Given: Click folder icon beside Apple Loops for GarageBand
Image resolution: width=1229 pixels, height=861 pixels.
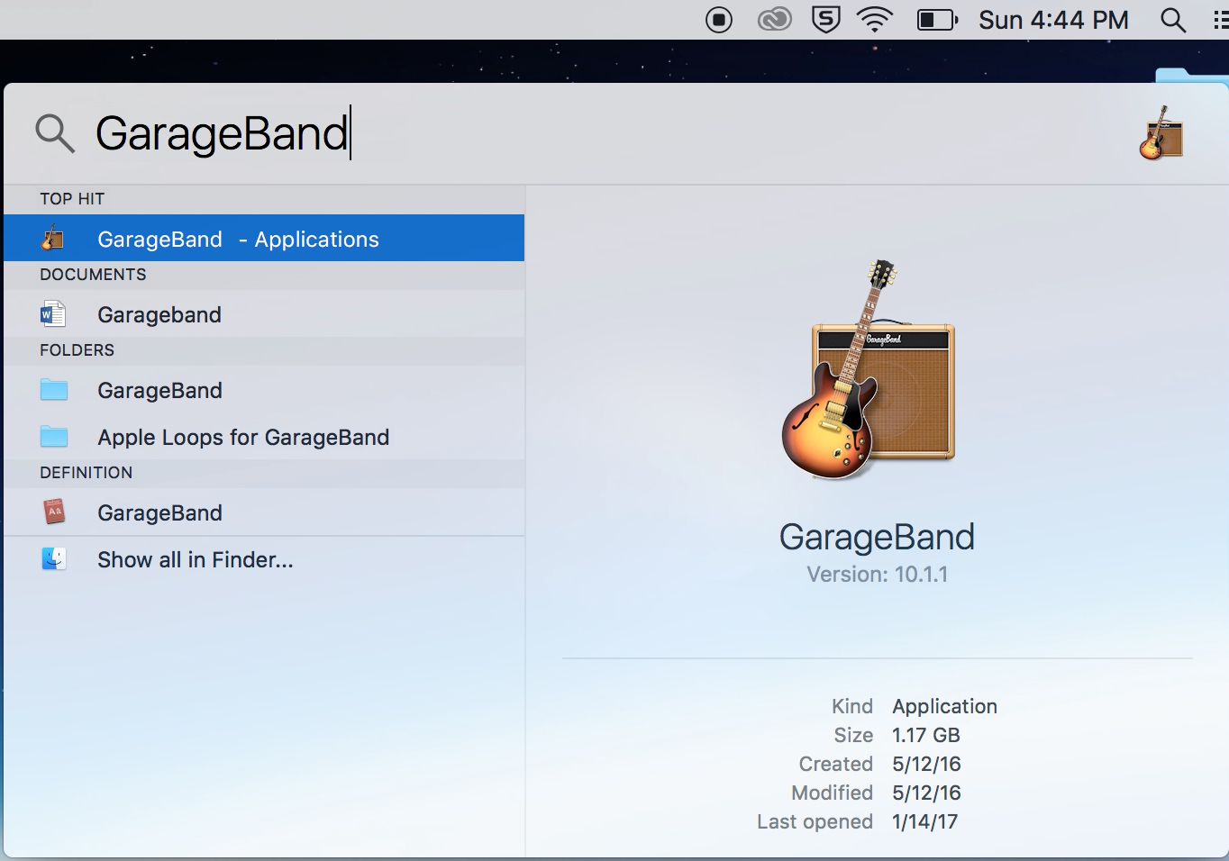Looking at the screenshot, I should click(x=54, y=437).
